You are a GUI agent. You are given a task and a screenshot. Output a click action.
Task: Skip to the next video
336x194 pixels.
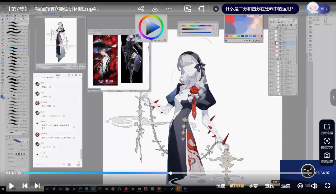(37, 186)
